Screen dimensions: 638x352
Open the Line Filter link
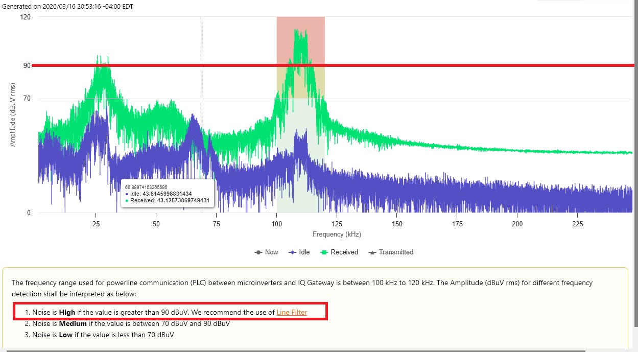tap(292, 312)
